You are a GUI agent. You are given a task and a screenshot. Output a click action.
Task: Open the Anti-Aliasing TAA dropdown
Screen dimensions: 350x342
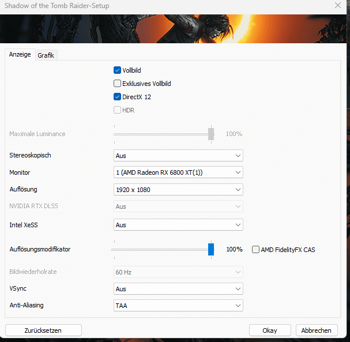coord(178,306)
